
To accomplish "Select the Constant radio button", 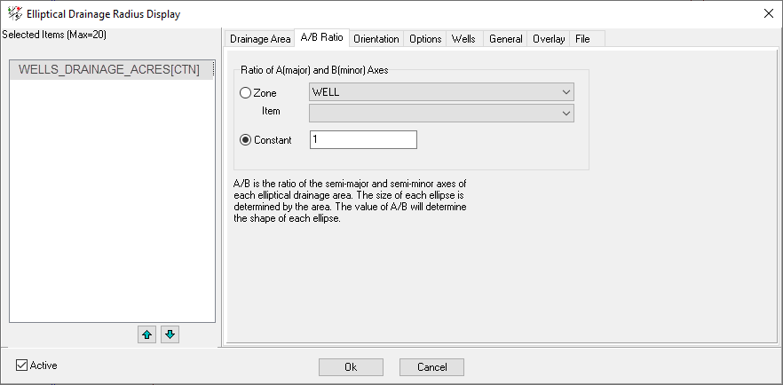I will (246, 140).
